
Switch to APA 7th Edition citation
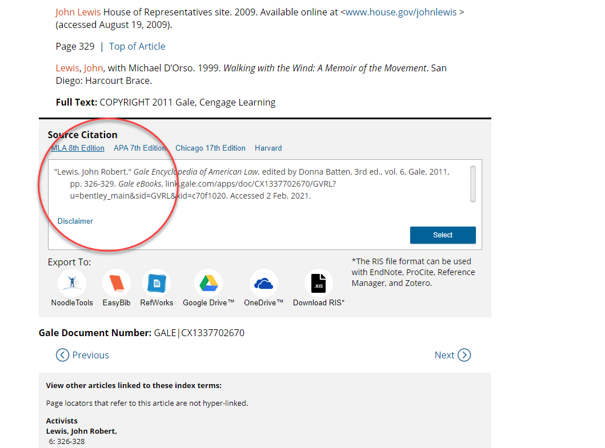(139, 148)
